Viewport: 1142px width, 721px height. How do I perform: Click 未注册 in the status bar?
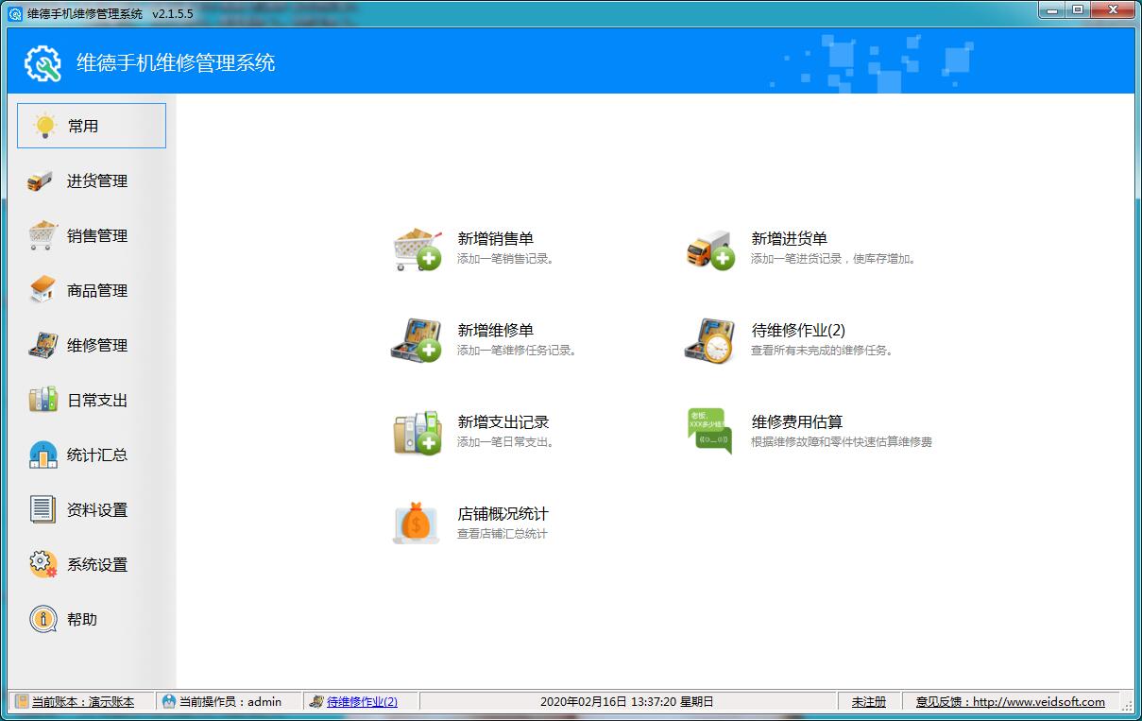tap(869, 701)
